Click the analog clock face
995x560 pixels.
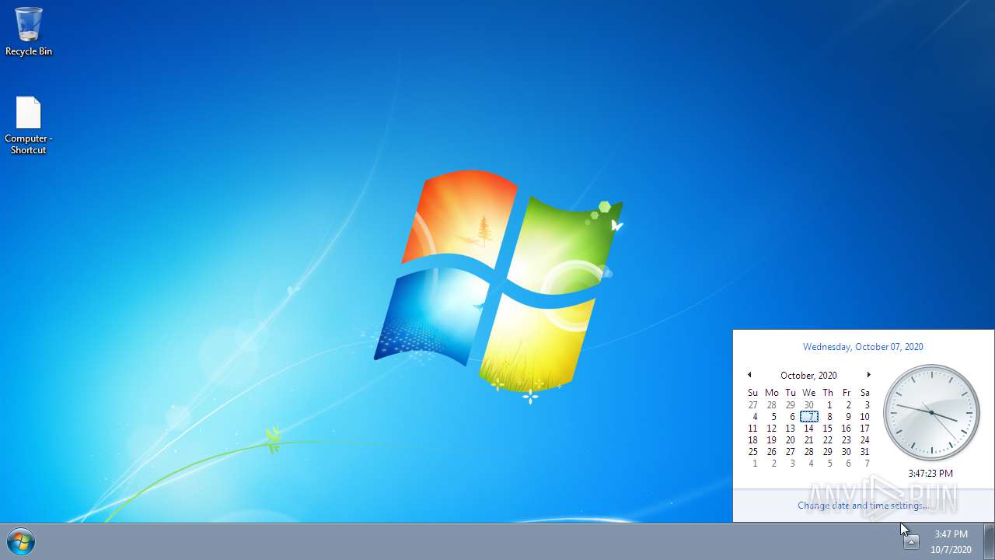pyautogui.click(x=931, y=412)
